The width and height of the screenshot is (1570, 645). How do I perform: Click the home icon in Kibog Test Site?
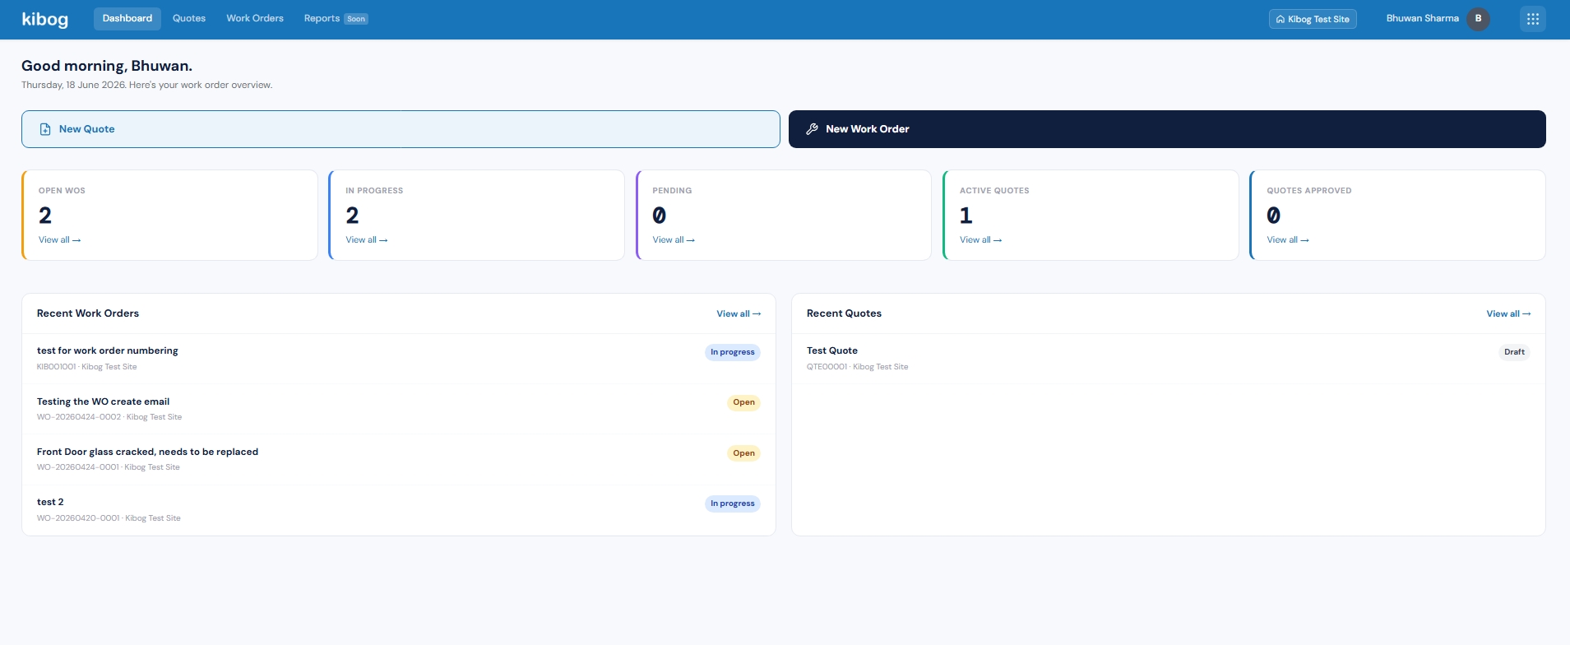tap(1280, 19)
